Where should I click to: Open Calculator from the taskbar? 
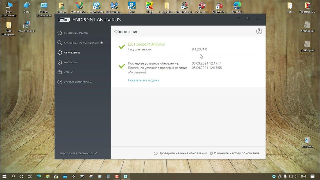point(108,176)
